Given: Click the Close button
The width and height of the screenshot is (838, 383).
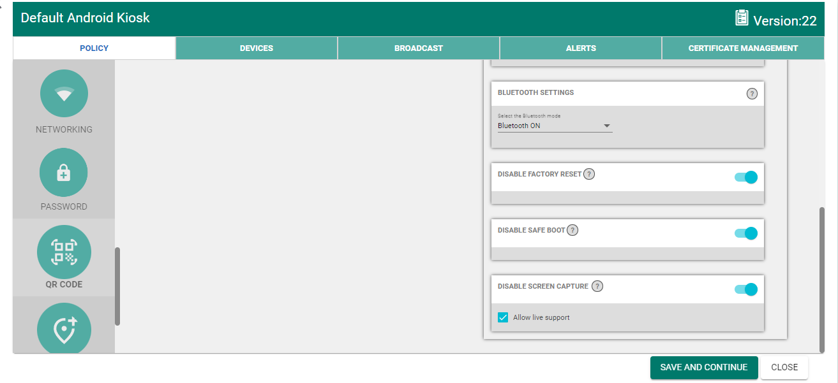Looking at the screenshot, I should [784, 368].
